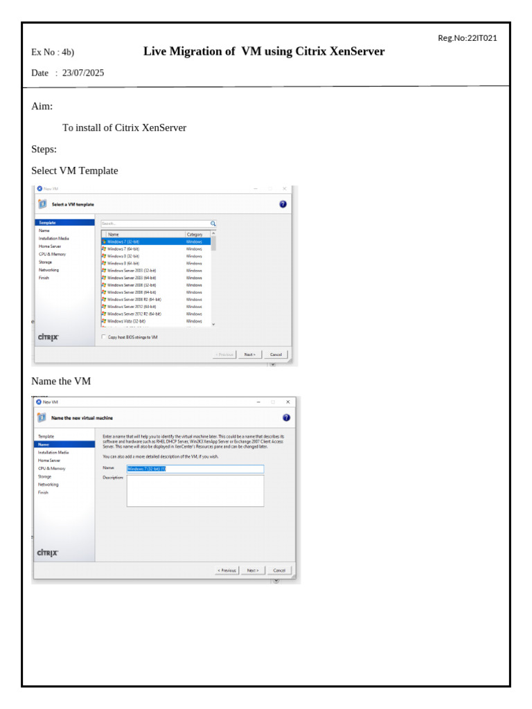Select 'Storage' step in upper wizard sidebar
532x709 pixels.
pyautogui.click(x=45, y=262)
